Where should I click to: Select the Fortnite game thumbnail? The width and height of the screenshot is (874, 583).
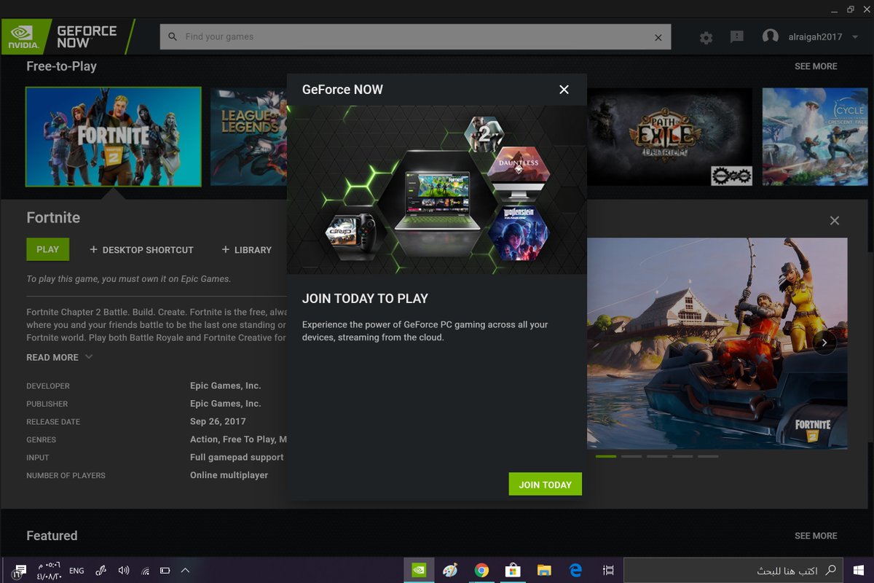(x=114, y=137)
